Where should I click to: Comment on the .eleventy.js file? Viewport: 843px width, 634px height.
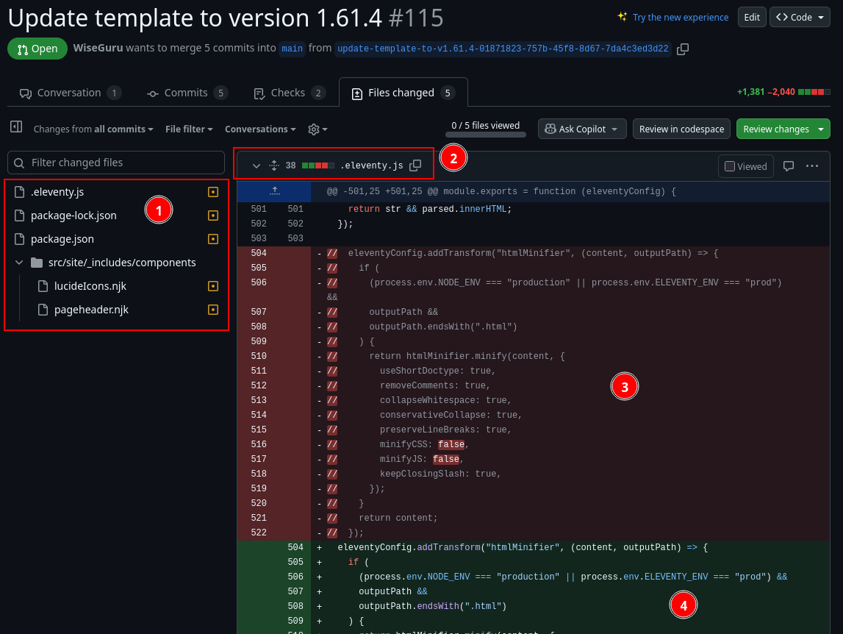click(x=788, y=166)
